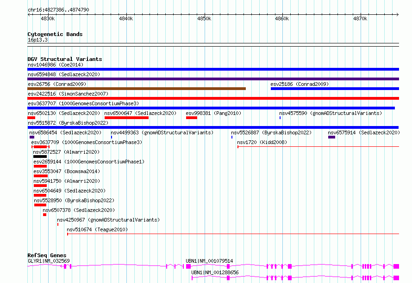The image size is (412, 283).
Task: Click the black nsv5872527 variant bar
Action: point(40,157)
